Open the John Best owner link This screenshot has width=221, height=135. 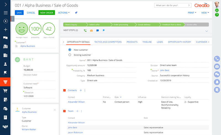click(x=165, y=71)
